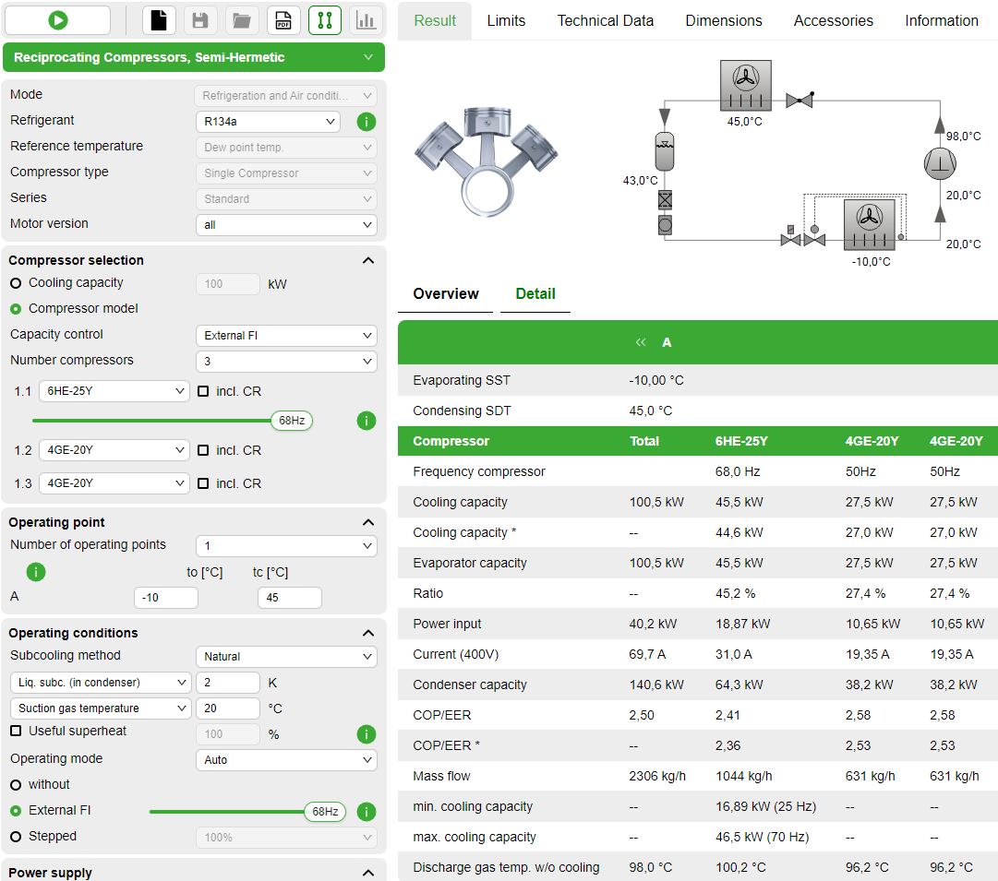Select the Cooling capacity radio button

click(x=16, y=283)
